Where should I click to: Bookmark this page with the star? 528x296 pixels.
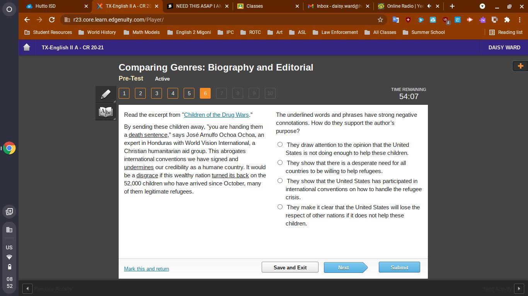point(380,20)
